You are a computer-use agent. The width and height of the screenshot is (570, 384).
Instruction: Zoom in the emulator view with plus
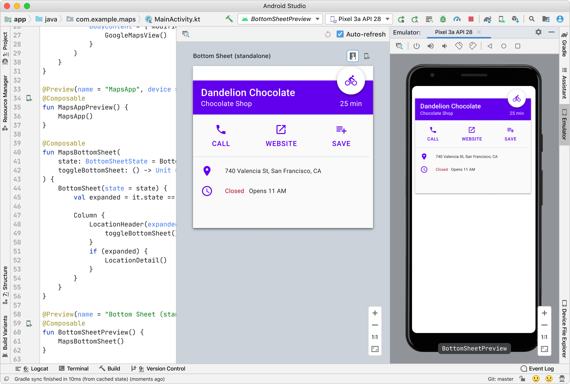[544, 313]
